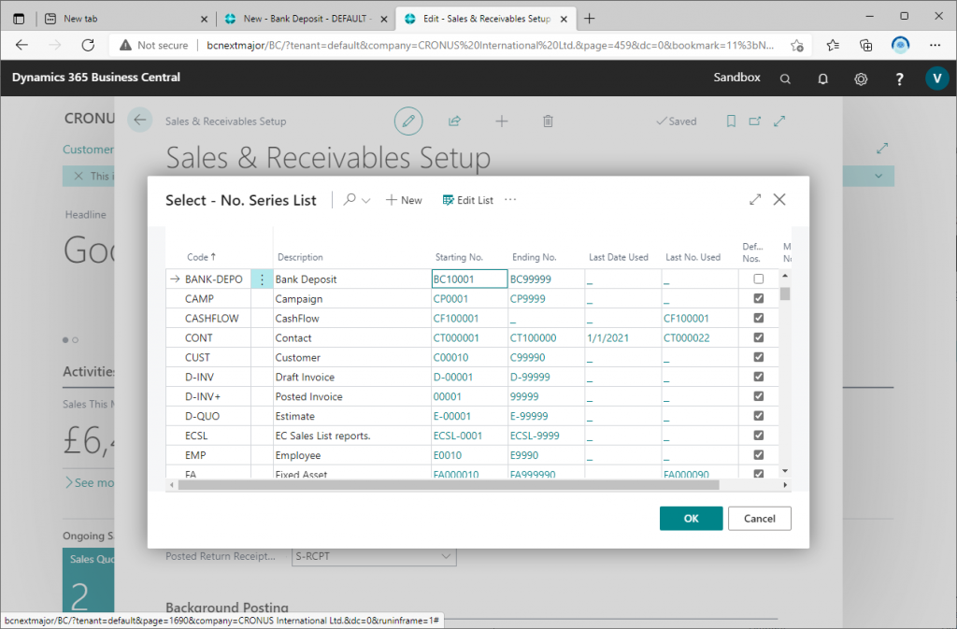This screenshot has height=629, width=957.
Task: Click the browser address bar
Action: tap(490, 45)
